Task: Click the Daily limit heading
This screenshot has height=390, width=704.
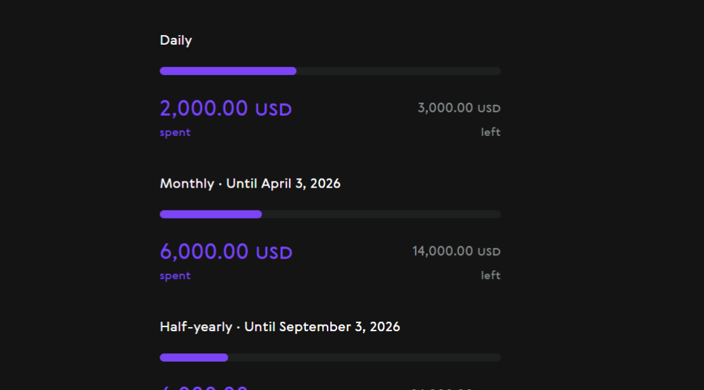Action: tap(176, 41)
